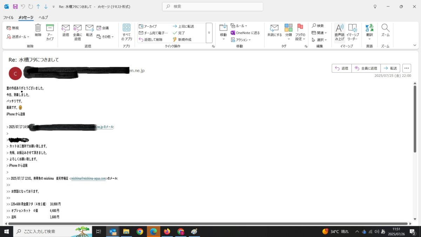Open the ヘルプ tab
This screenshot has width=421, height=237.
pos(44,17)
